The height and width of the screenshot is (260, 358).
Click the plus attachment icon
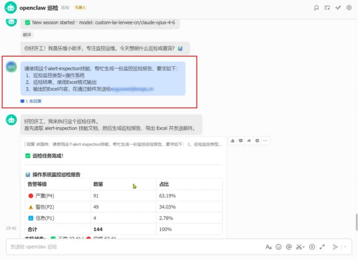pos(311,247)
